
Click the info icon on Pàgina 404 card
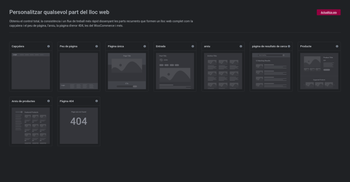[x=97, y=101]
